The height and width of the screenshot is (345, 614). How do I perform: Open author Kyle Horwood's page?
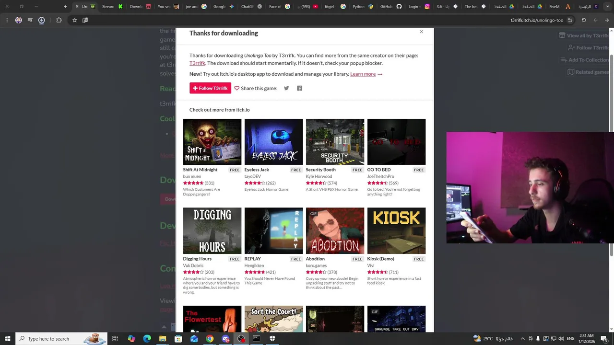319,176
